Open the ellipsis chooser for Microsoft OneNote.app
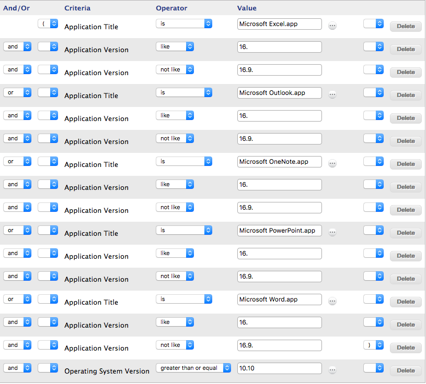This screenshot has height=384, width=426. 332,163
